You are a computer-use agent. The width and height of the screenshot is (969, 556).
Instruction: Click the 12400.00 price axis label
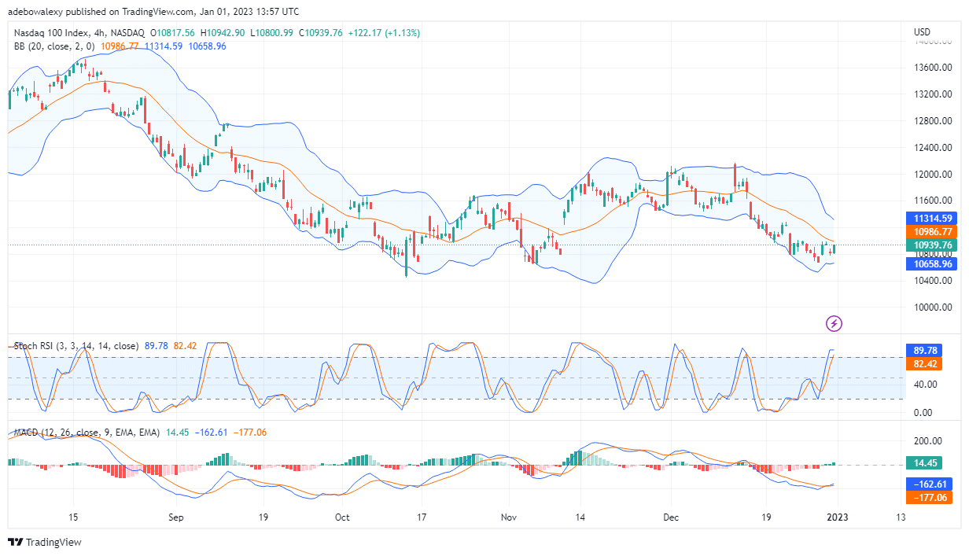click(933, 148)
